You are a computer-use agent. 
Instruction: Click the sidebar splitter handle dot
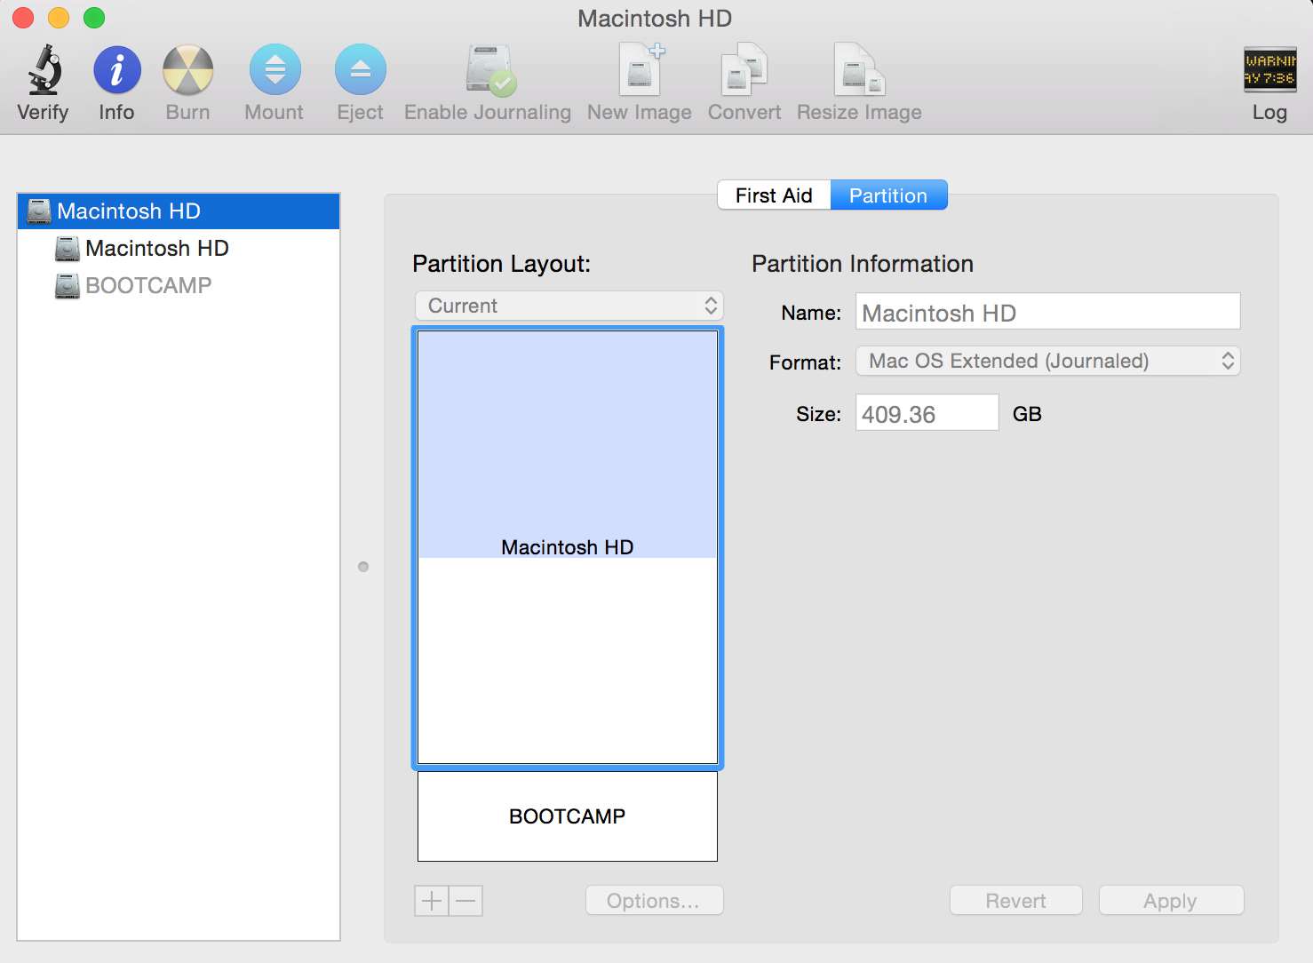[363, 567]
